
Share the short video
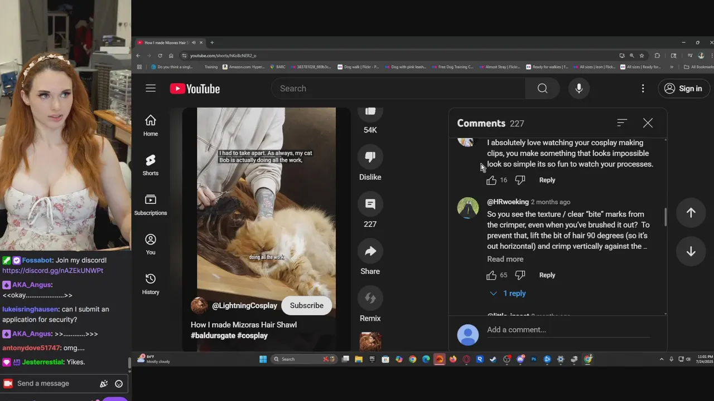coord(370,252)
